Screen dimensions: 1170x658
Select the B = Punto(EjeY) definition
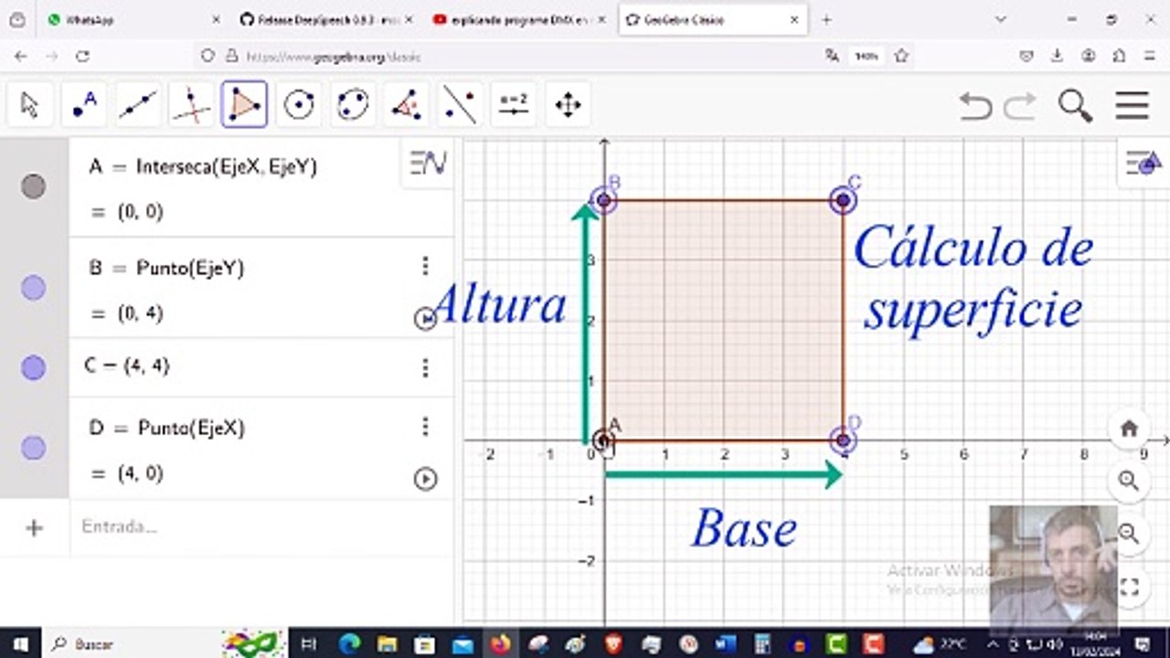166,268
